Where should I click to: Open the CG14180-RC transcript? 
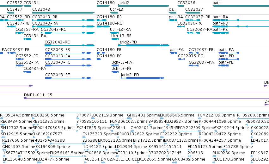click(x=109, y=23)
